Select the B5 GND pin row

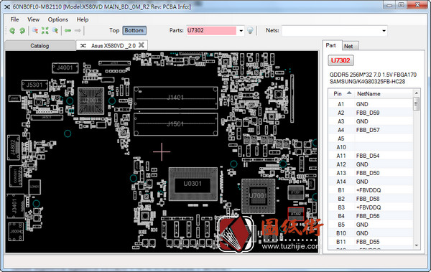pyautogui.click(x=371, y=225)
